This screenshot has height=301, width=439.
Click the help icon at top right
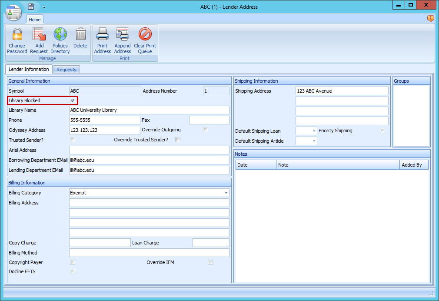430,19
